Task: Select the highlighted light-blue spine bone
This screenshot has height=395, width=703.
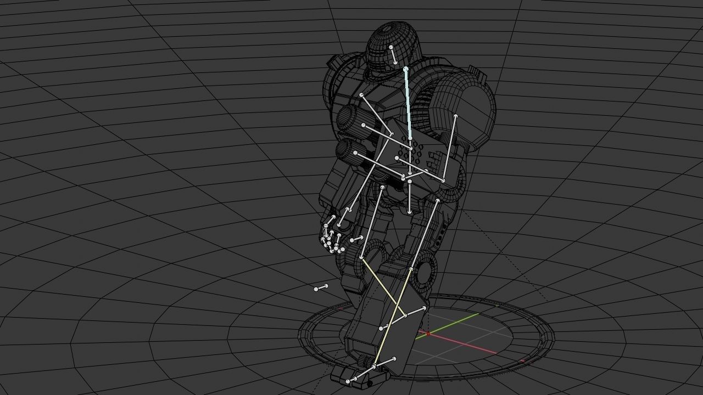Action: [408, 103]
